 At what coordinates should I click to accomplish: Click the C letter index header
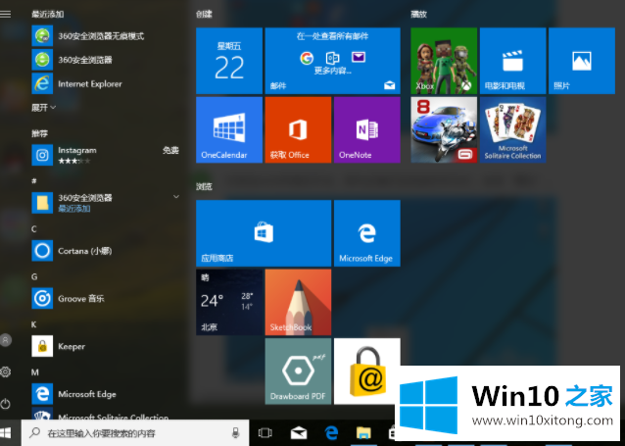coord(34,229)
